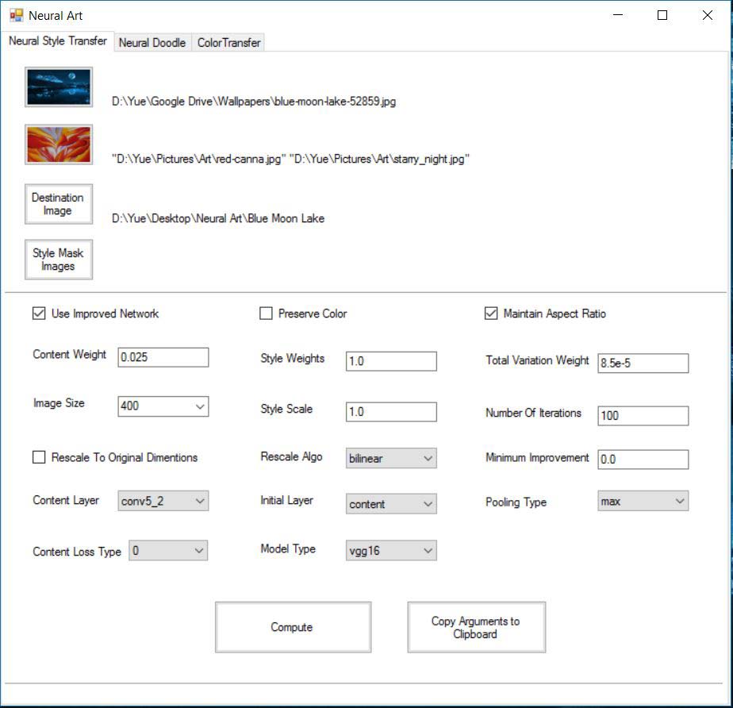Expand the Content Layer dropdown
The height and width of the screenshot is (708, 733).
[163, 501]
